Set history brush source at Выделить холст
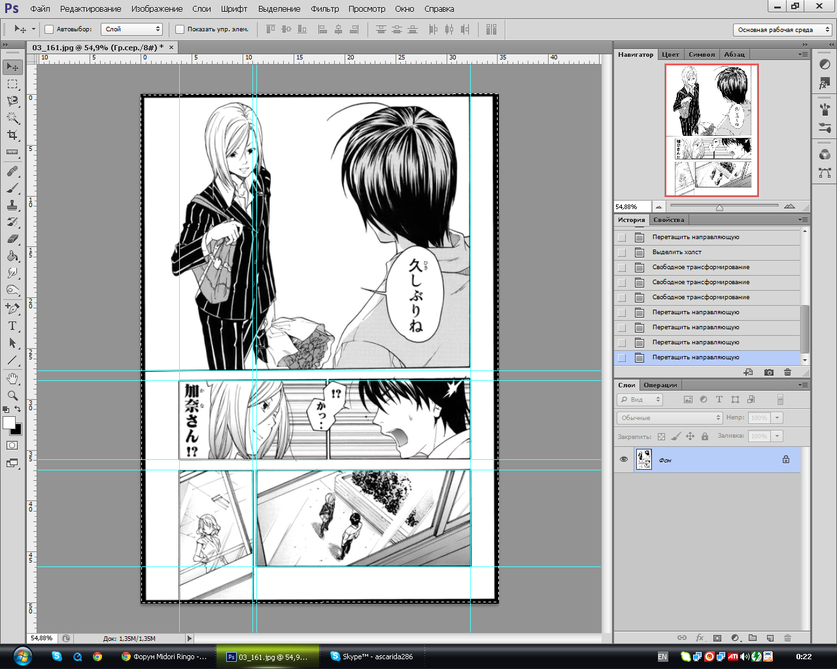 click(622, 252)
